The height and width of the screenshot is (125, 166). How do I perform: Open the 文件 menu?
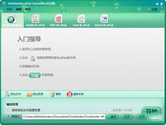[x=9, y=9]
